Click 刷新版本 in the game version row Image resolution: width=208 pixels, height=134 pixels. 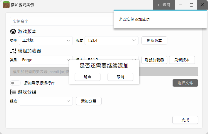(x=154, y=40)
